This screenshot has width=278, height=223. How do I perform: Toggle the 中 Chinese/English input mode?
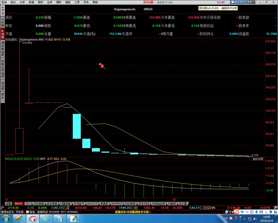coord(242,212)
